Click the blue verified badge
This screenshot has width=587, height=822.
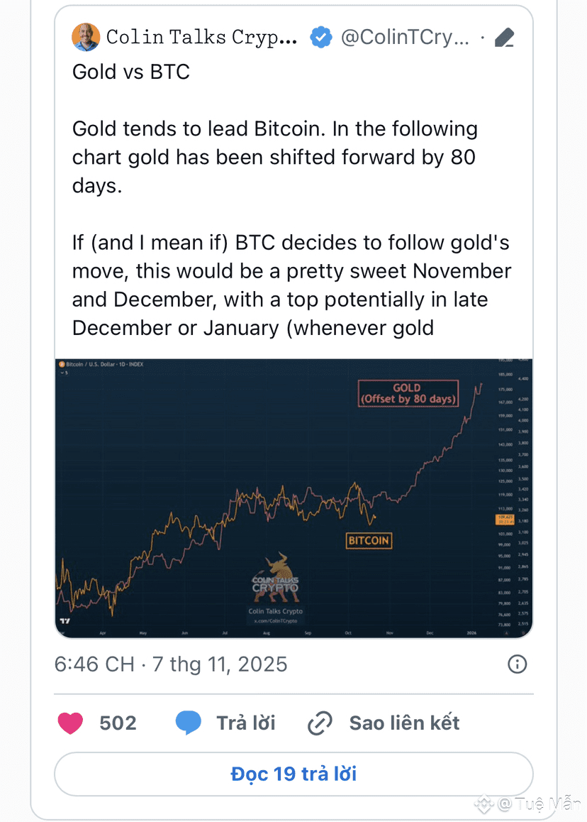click(321, 37)
